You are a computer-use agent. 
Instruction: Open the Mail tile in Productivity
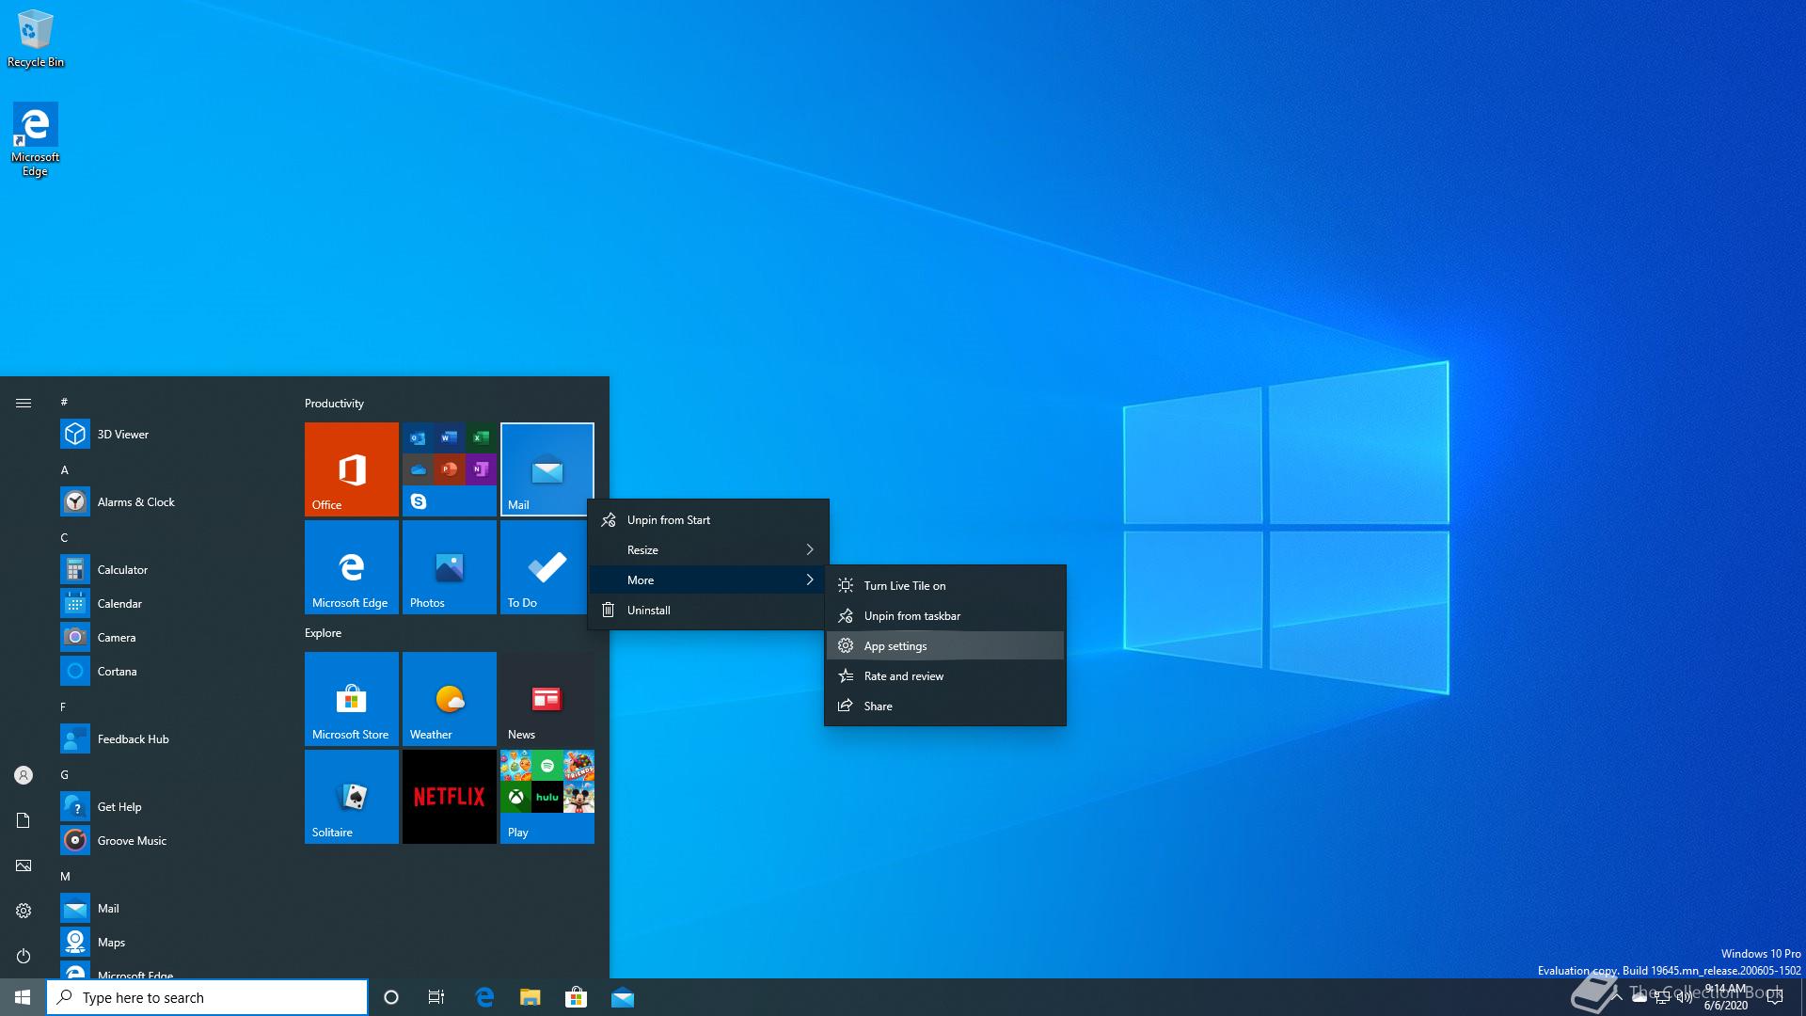547,469
